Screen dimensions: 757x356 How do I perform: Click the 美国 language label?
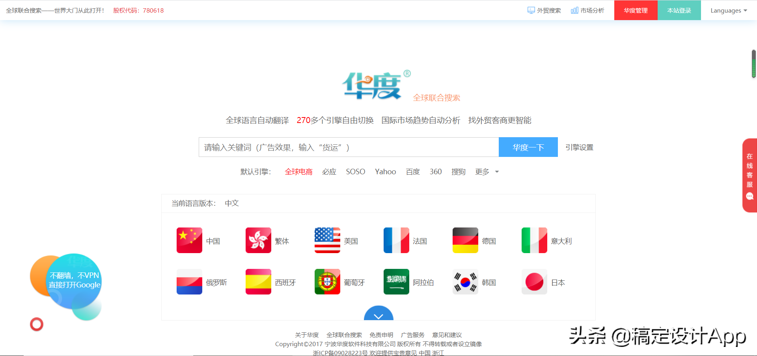pos(351,241)
